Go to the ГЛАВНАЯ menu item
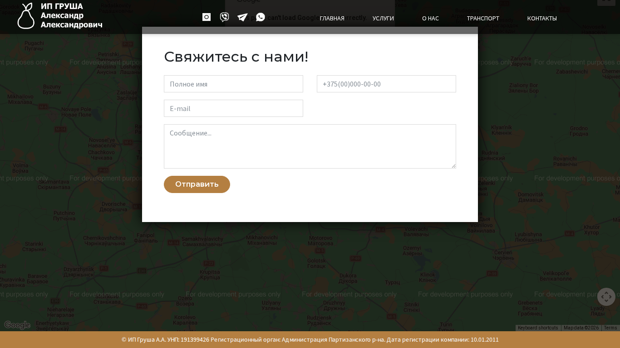Image resolution: width=620 pixels, height=348 pixels. tap(332, 19)
